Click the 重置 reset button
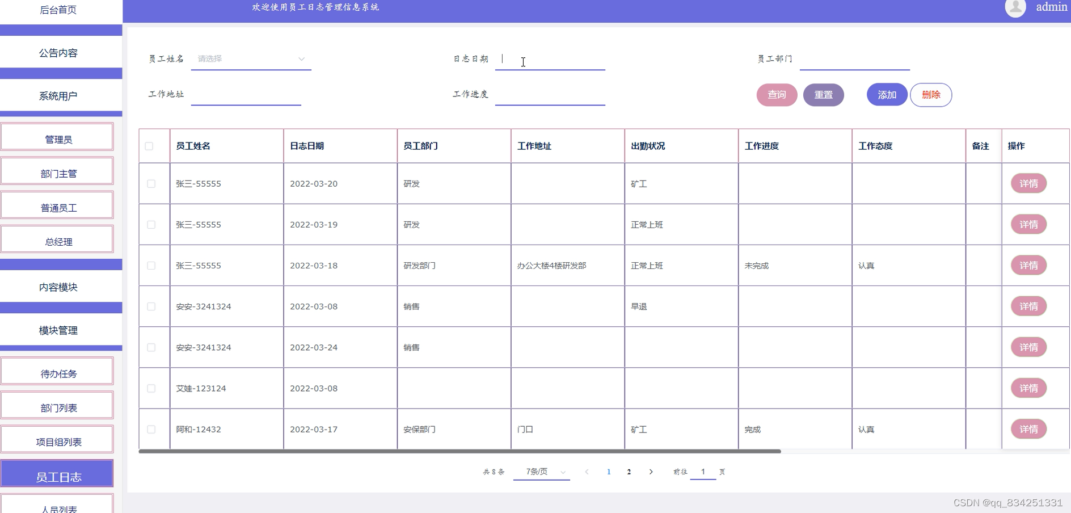The image size is (1071, 513). [823, 95]
